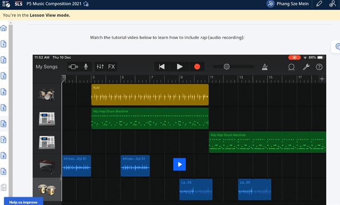
Task: Add song section with the plus icon
Action: [x=322, y=79]
